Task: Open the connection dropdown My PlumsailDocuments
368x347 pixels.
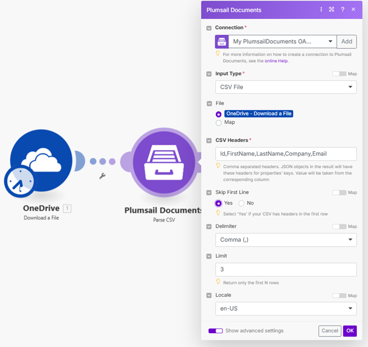Action: [x=283, y=42]
